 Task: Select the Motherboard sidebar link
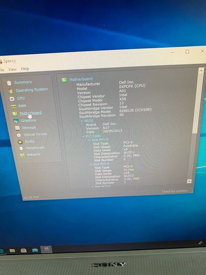[x=30, y=113]
